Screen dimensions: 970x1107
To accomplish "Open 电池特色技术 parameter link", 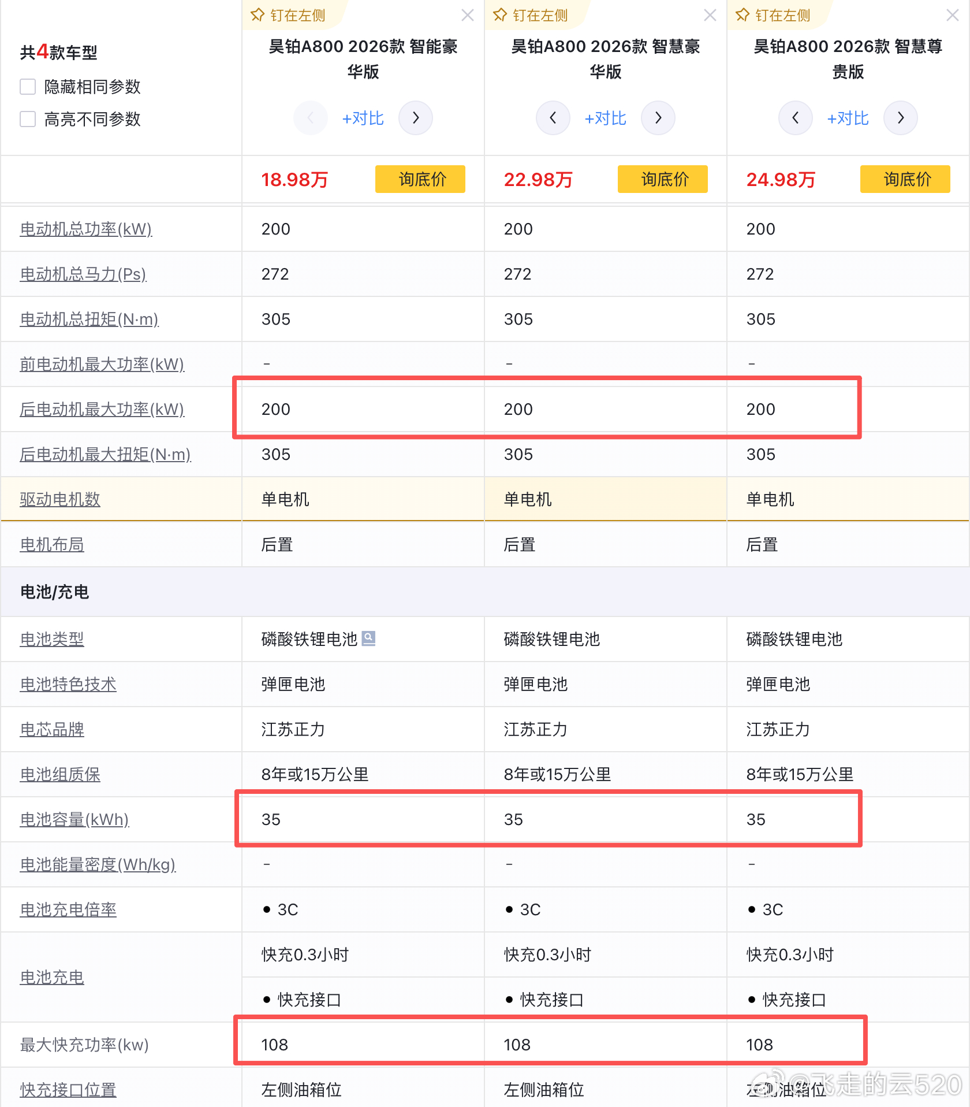I will click(68, 685).
